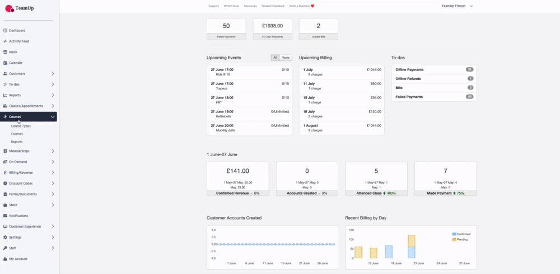
Task: Collapse the Courses sidebar section
Action: coord(53,117)
